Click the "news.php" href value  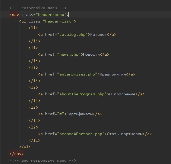point(69,54)
